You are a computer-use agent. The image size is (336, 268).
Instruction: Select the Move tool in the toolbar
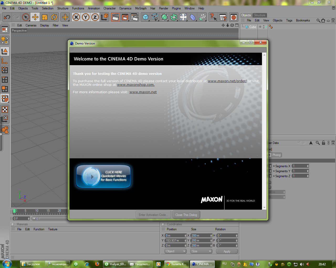click(35, 17)
